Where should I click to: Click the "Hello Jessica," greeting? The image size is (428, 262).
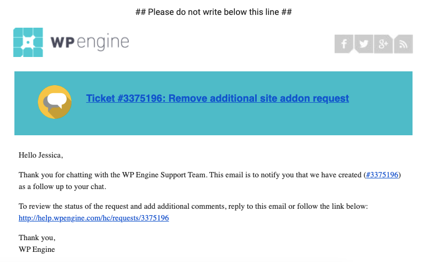(x=41, y=155)
